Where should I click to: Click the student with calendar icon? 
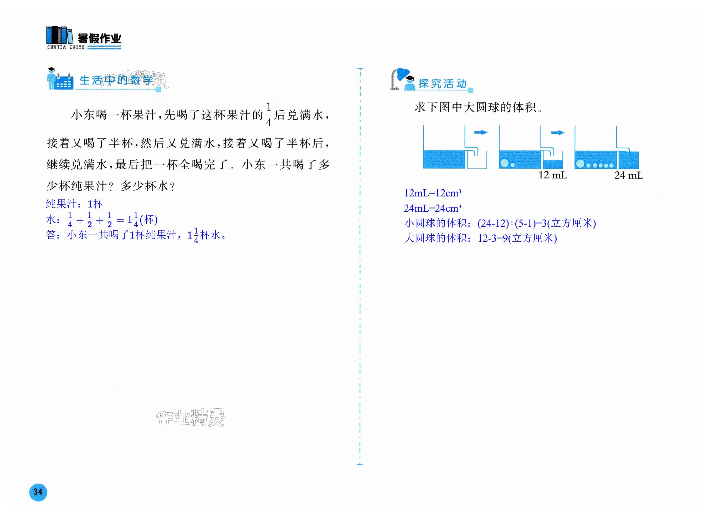pos(60,79)
